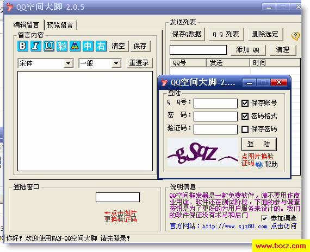Open the 一般 size dropdown

pos(116,63)
